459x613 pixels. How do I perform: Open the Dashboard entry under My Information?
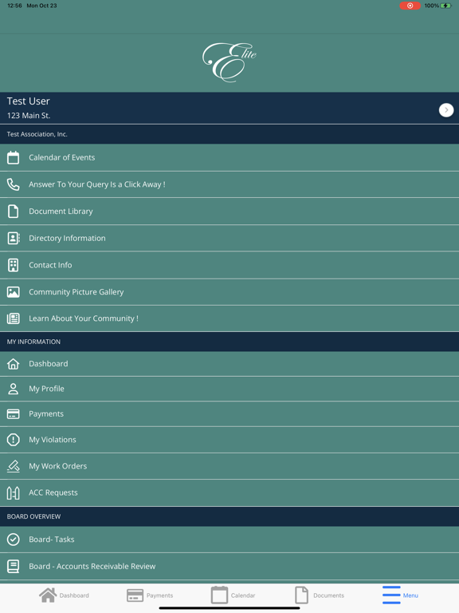[x=229, y=364]
